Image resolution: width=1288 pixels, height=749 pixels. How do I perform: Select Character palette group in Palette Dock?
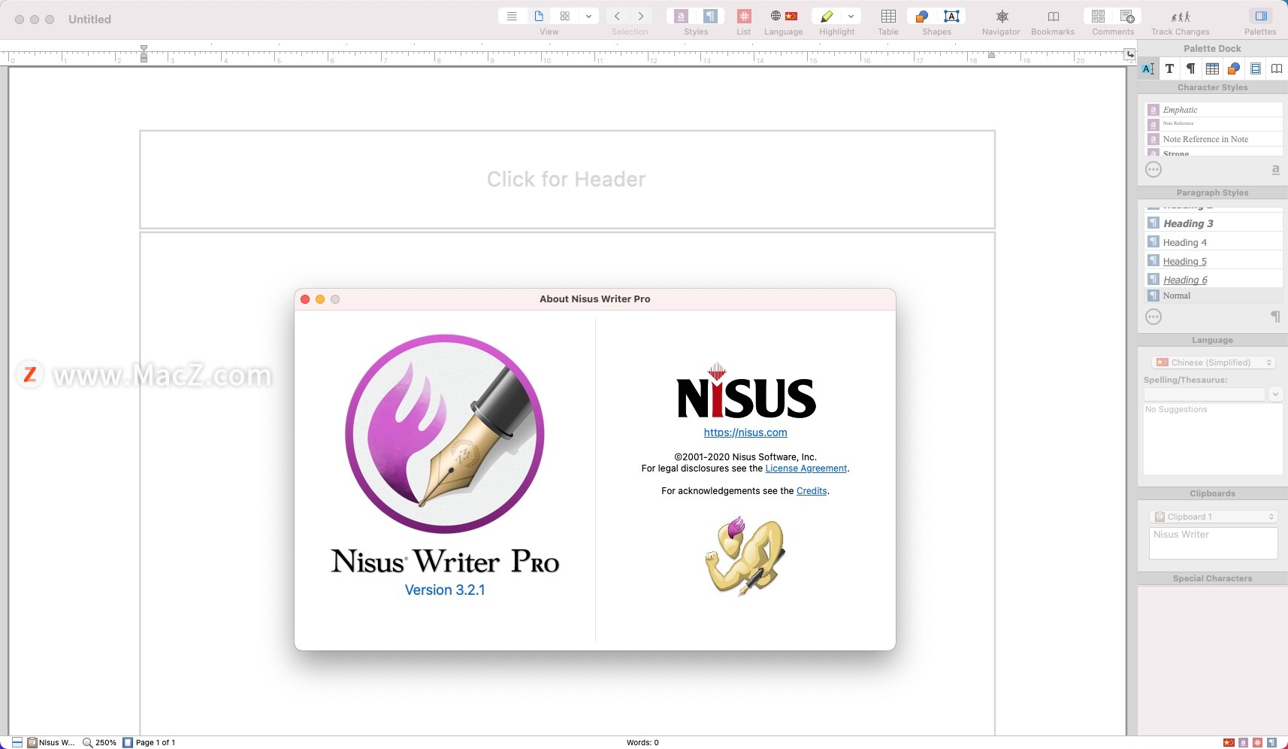pyautogui.click(x=1148, y=68)
